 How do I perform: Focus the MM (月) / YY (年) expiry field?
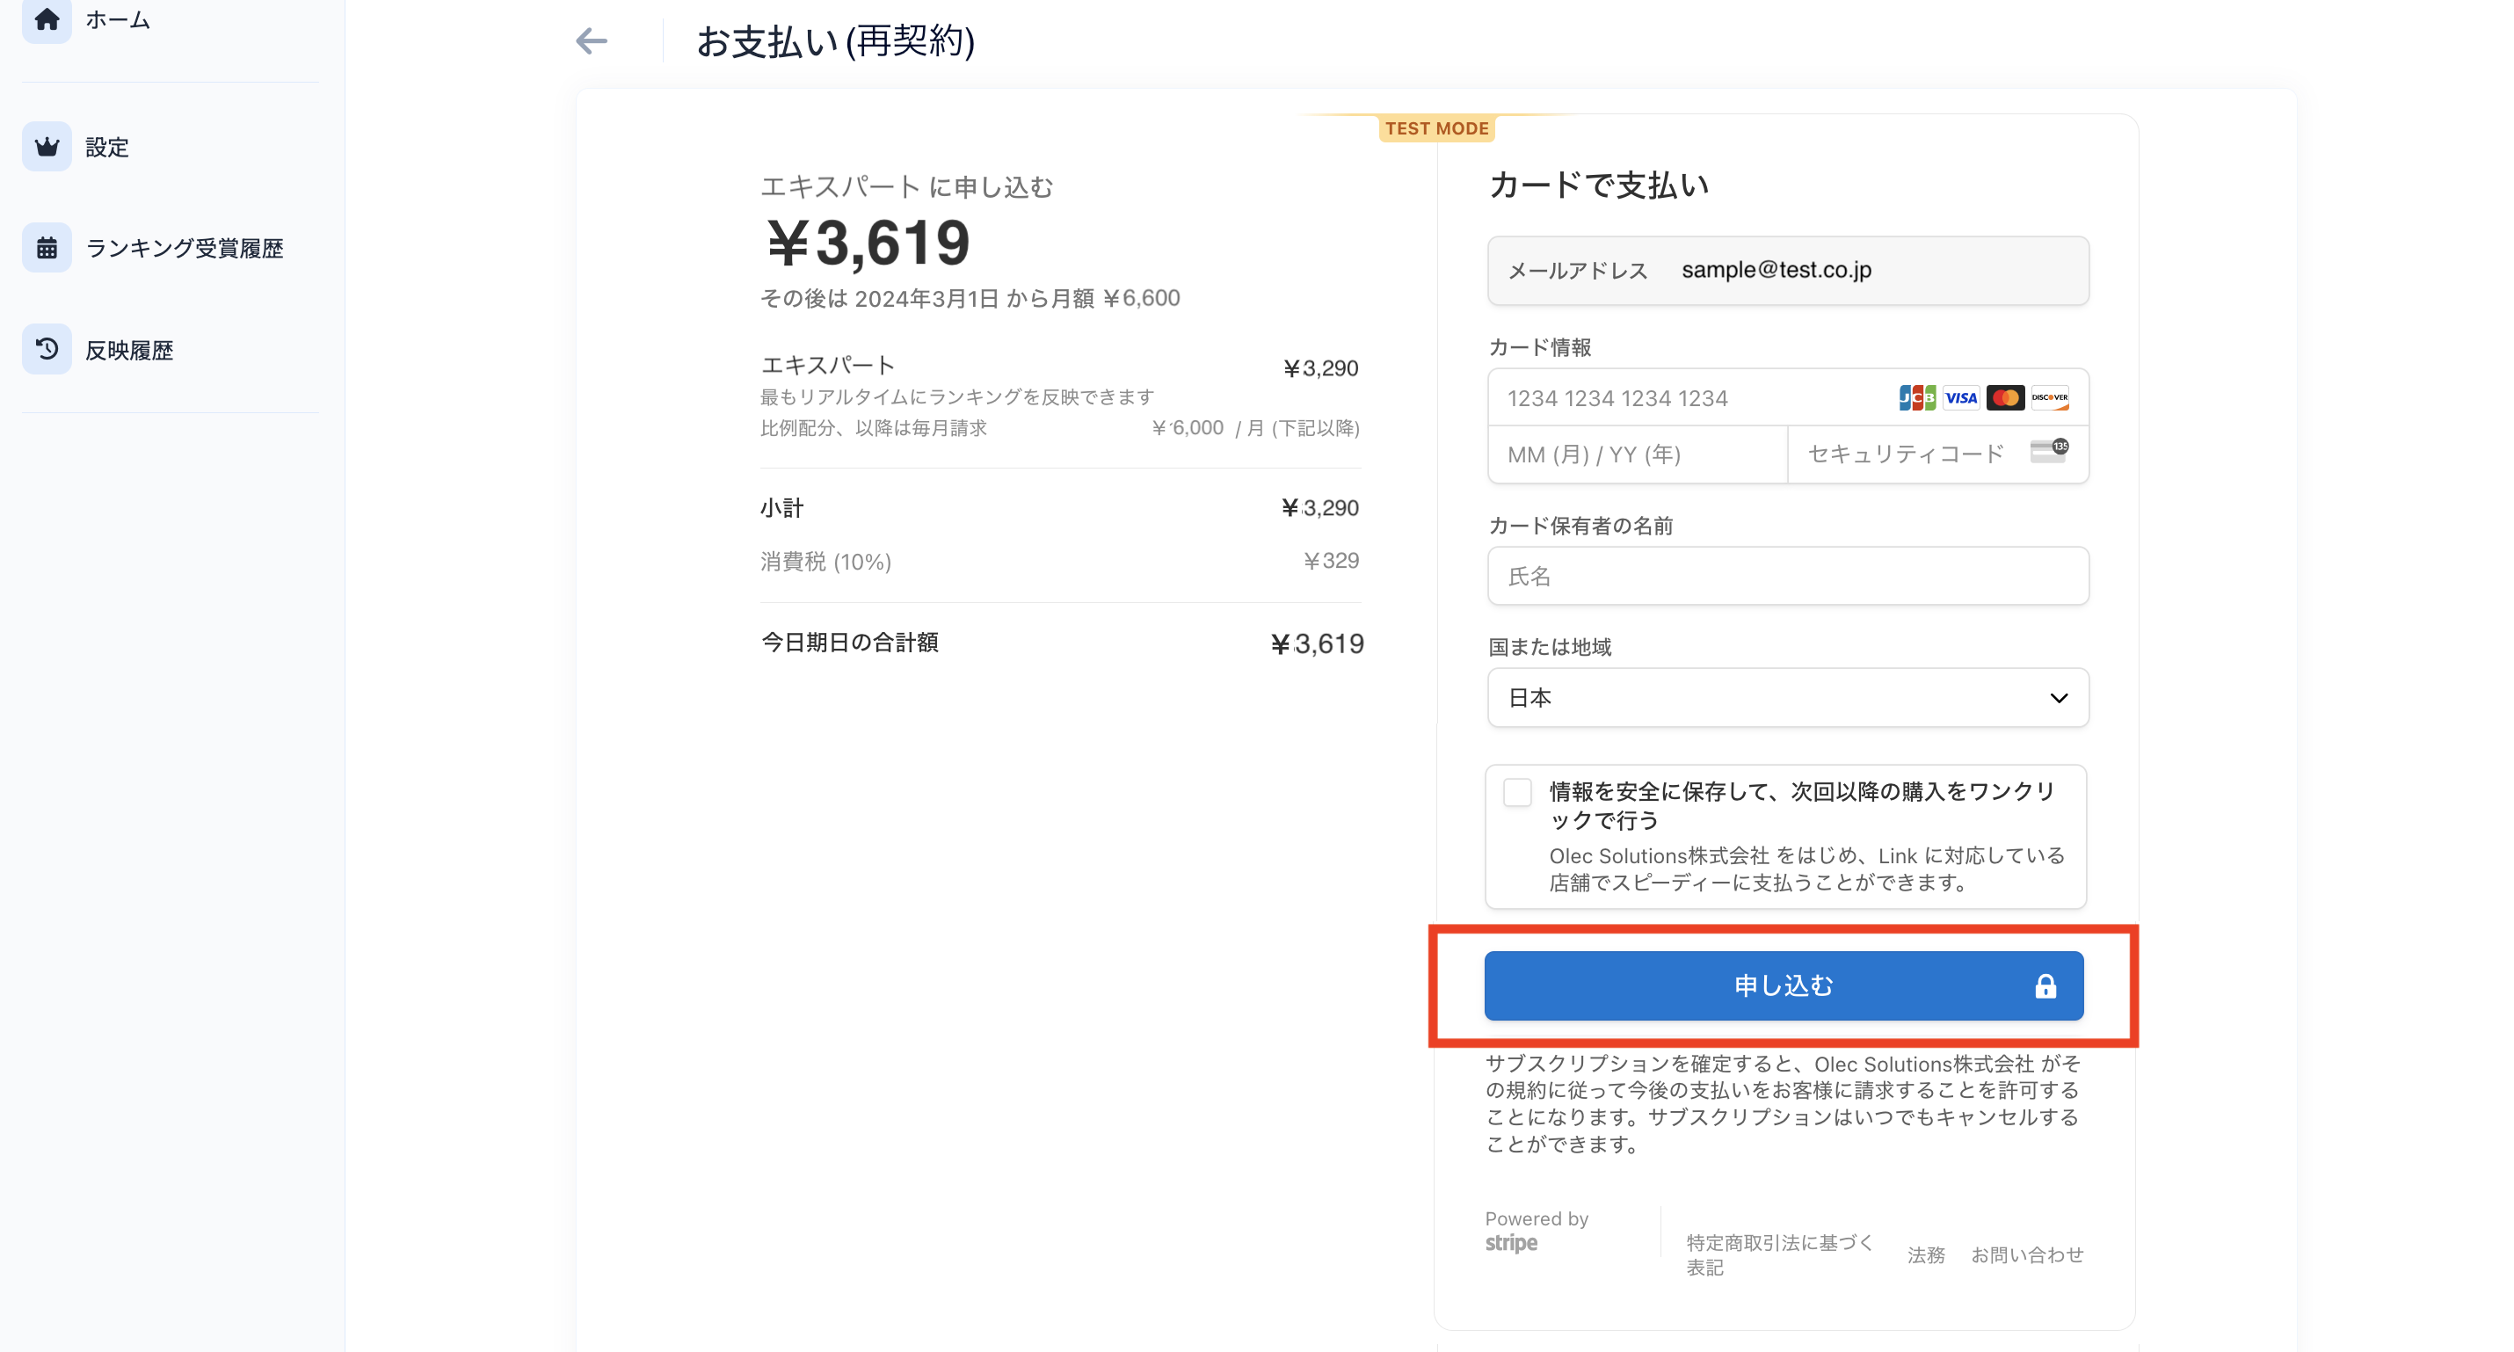1638,454
